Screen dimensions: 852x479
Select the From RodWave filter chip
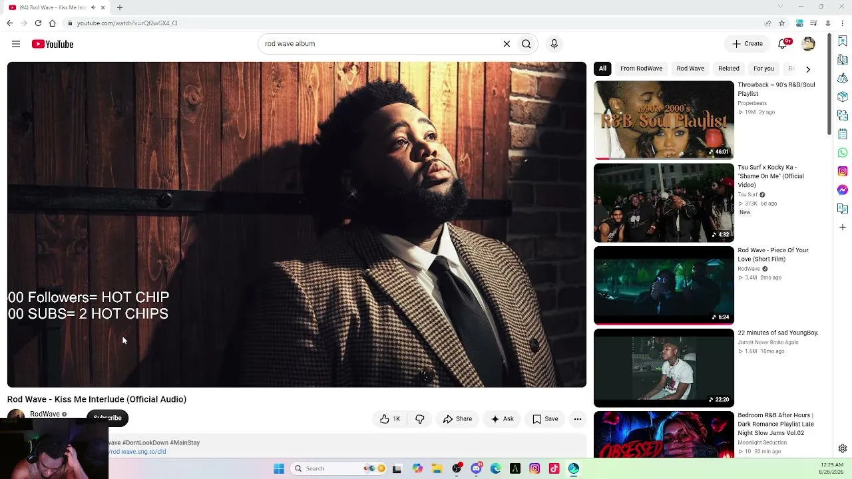pos(641,69)
